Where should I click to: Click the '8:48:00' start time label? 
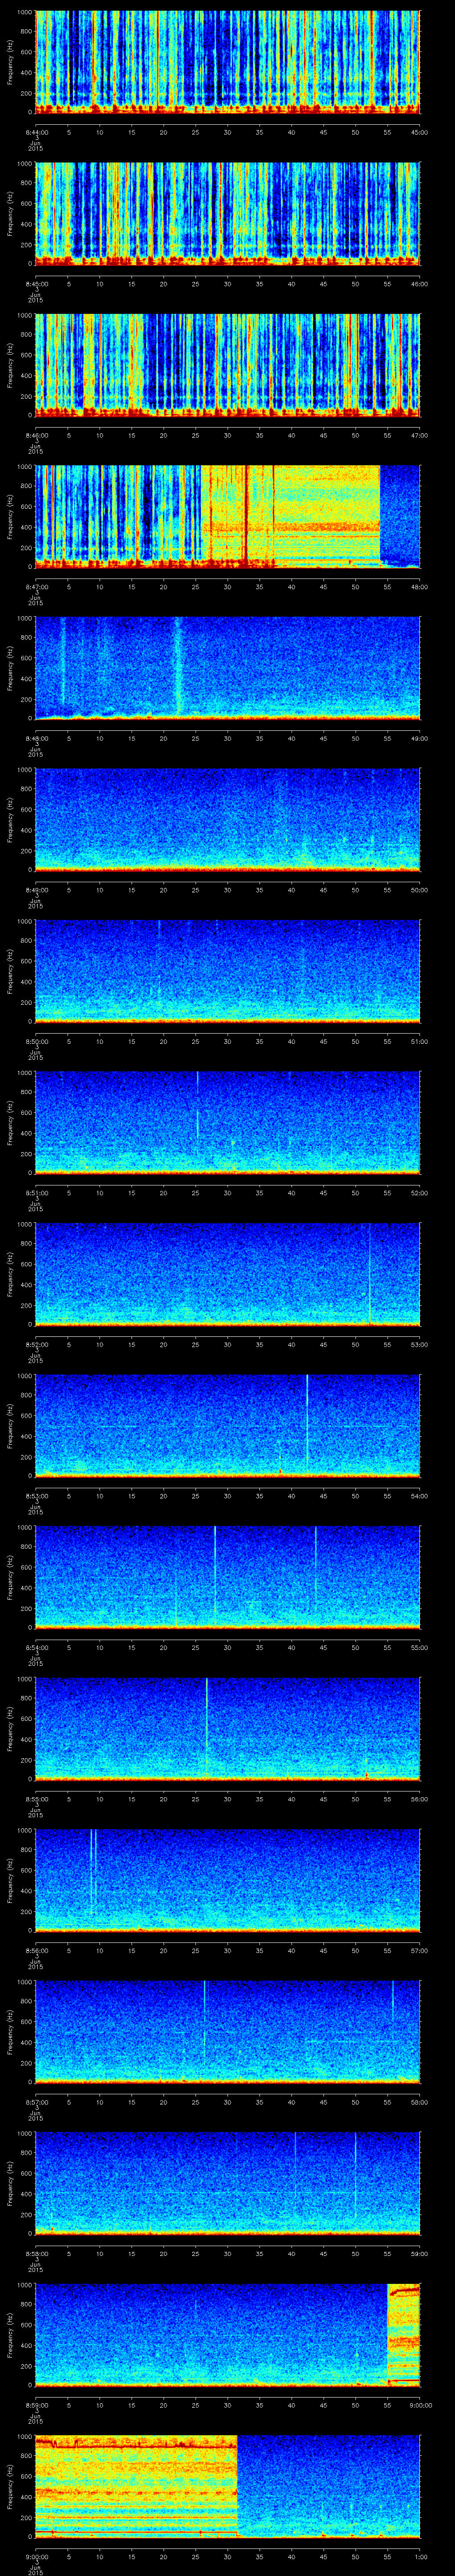click(36, 738)
